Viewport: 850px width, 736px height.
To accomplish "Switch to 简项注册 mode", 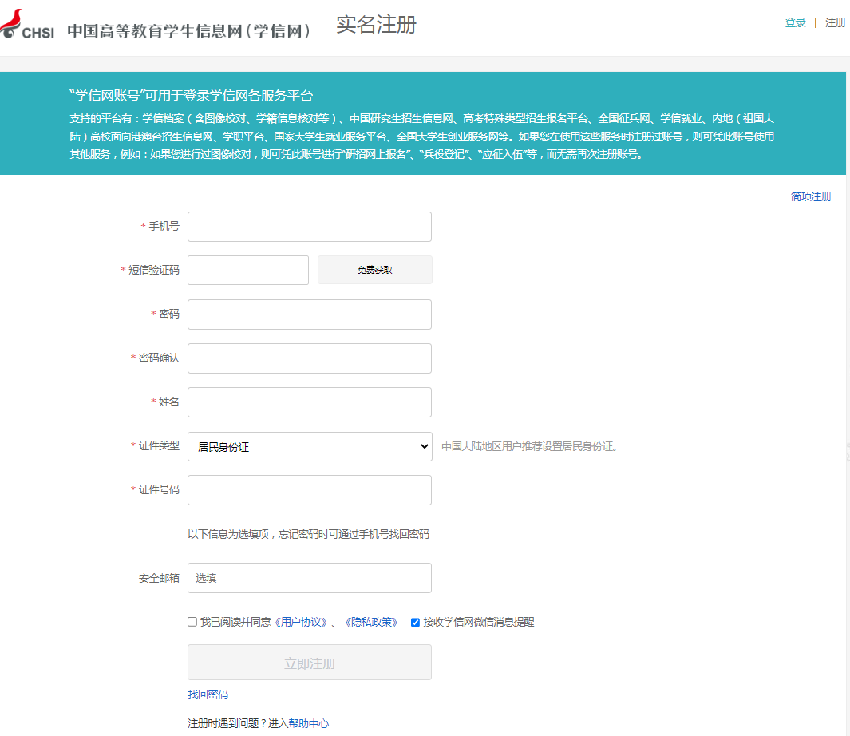I will (811, 196).
